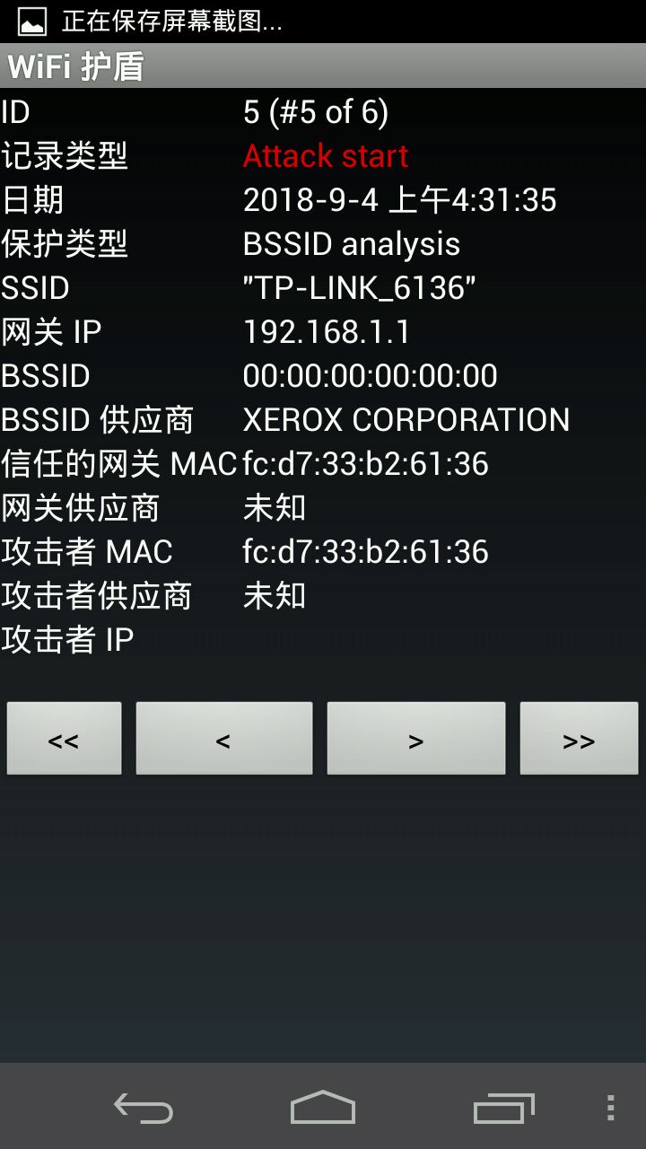This screenshot has height=1149, width=646.
Task: Go to next record with > button
Action: click(415, 739)
